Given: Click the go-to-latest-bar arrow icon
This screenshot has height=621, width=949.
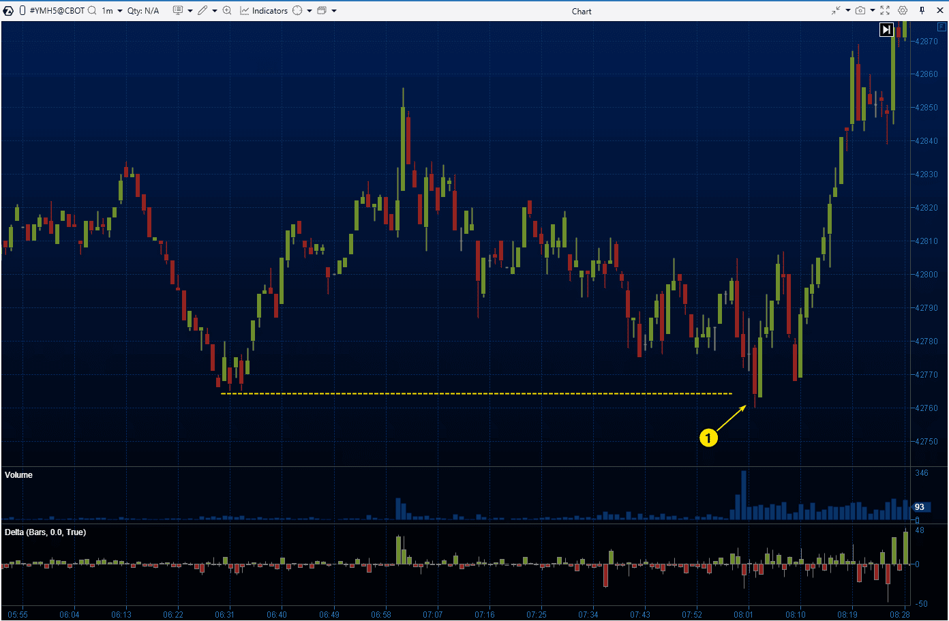Looking at the screenshot, I should [886, 29].
